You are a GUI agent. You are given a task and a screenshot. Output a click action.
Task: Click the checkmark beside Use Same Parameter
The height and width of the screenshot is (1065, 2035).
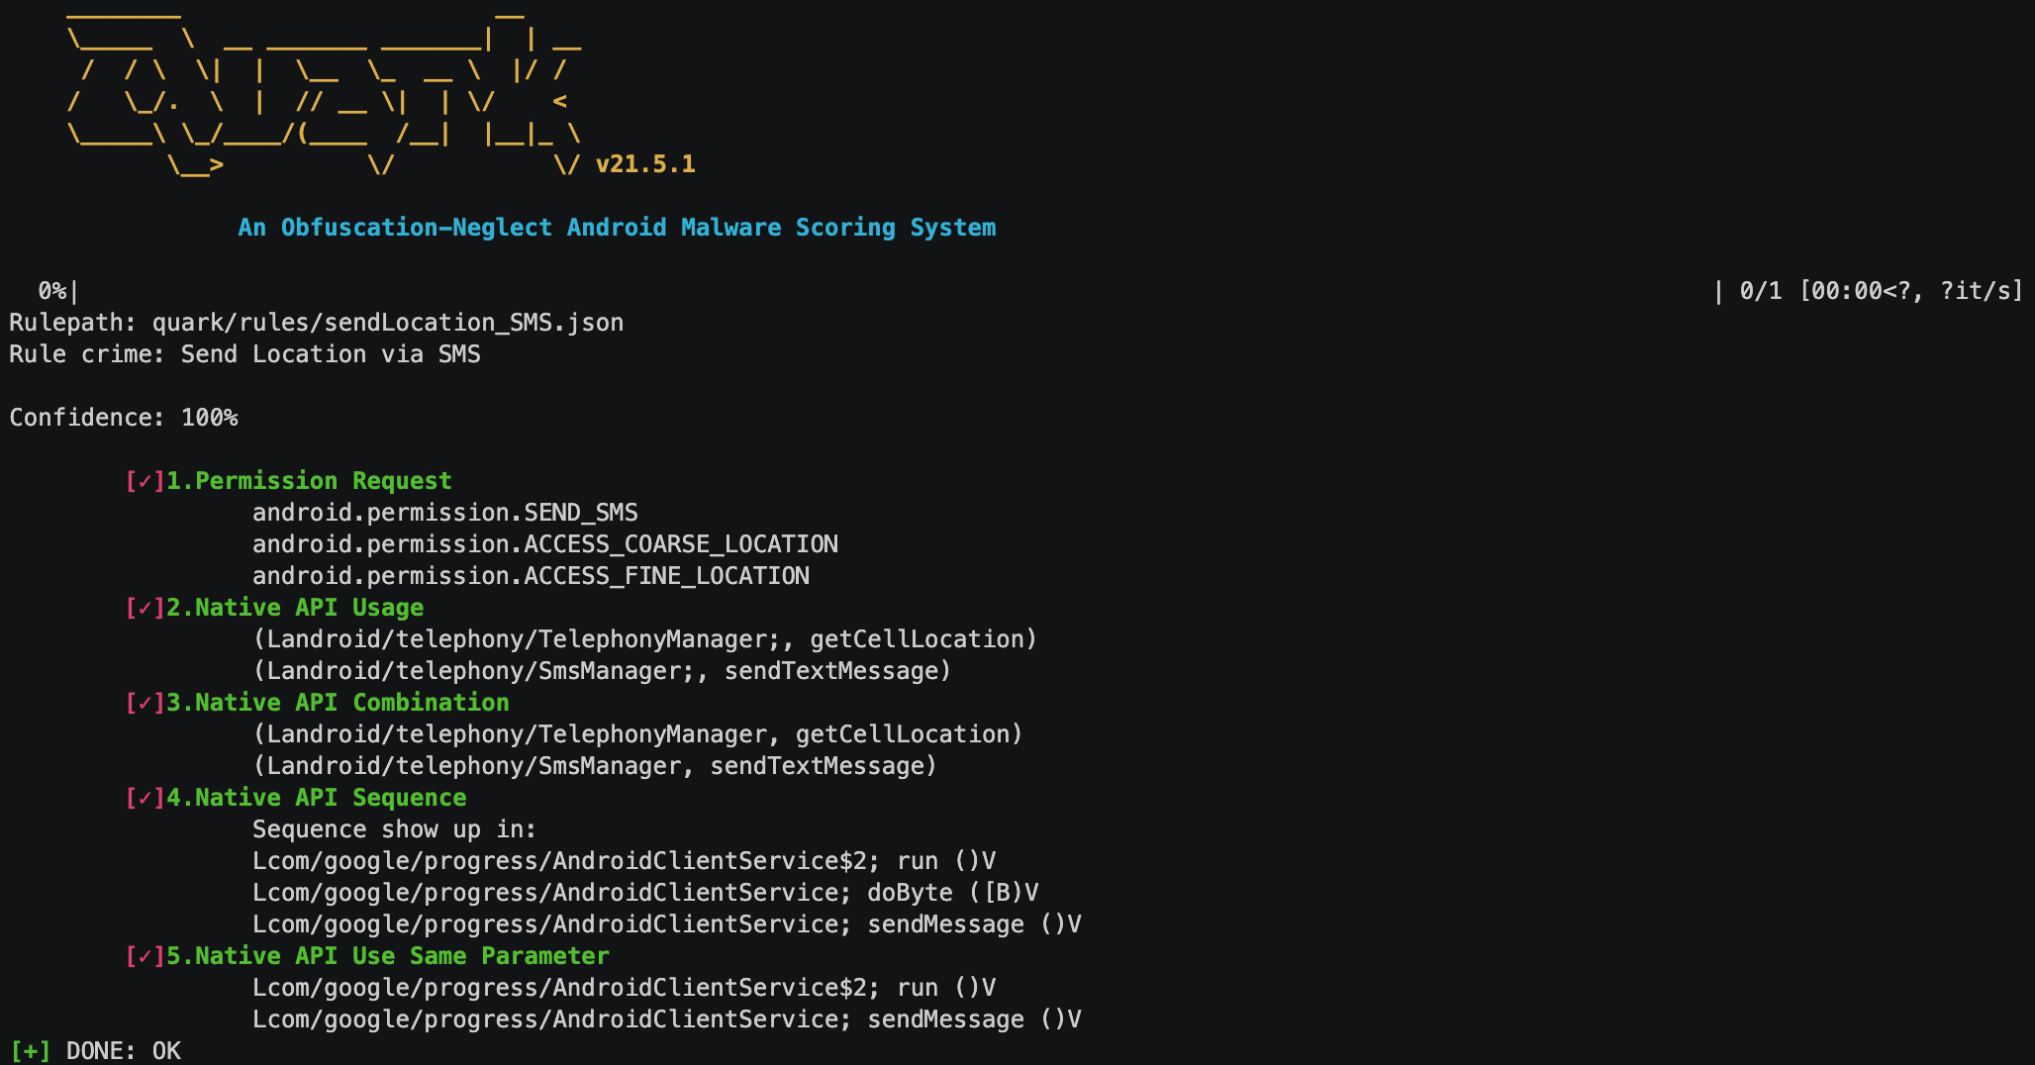(145, 956)
